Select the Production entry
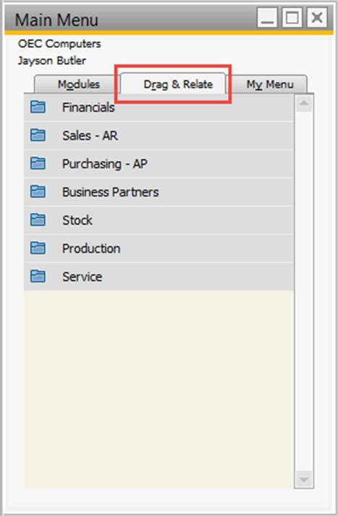Image resolution: width=338 pixels, height=516 pixels. point(159,249)
